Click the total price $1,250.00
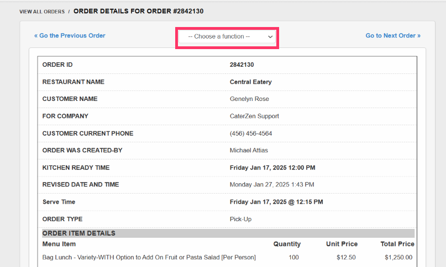 pos(398,257)
